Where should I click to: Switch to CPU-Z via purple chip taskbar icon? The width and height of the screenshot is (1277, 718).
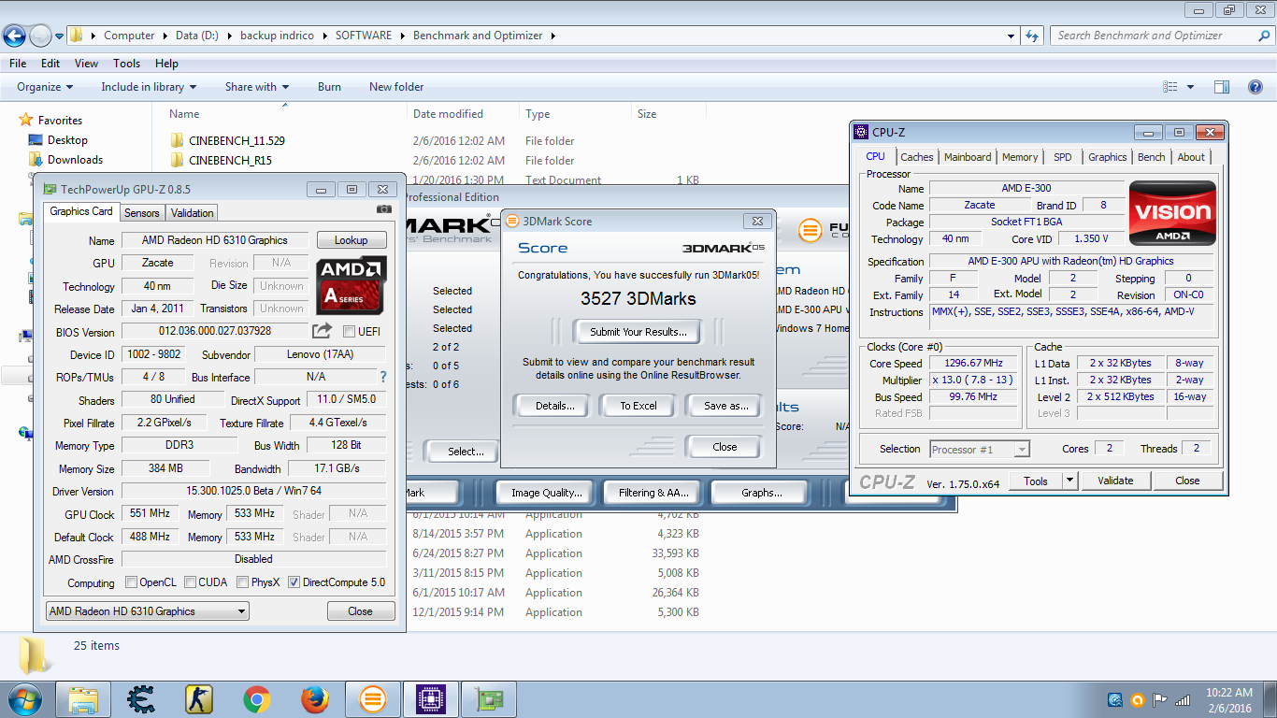pos(431,699)
